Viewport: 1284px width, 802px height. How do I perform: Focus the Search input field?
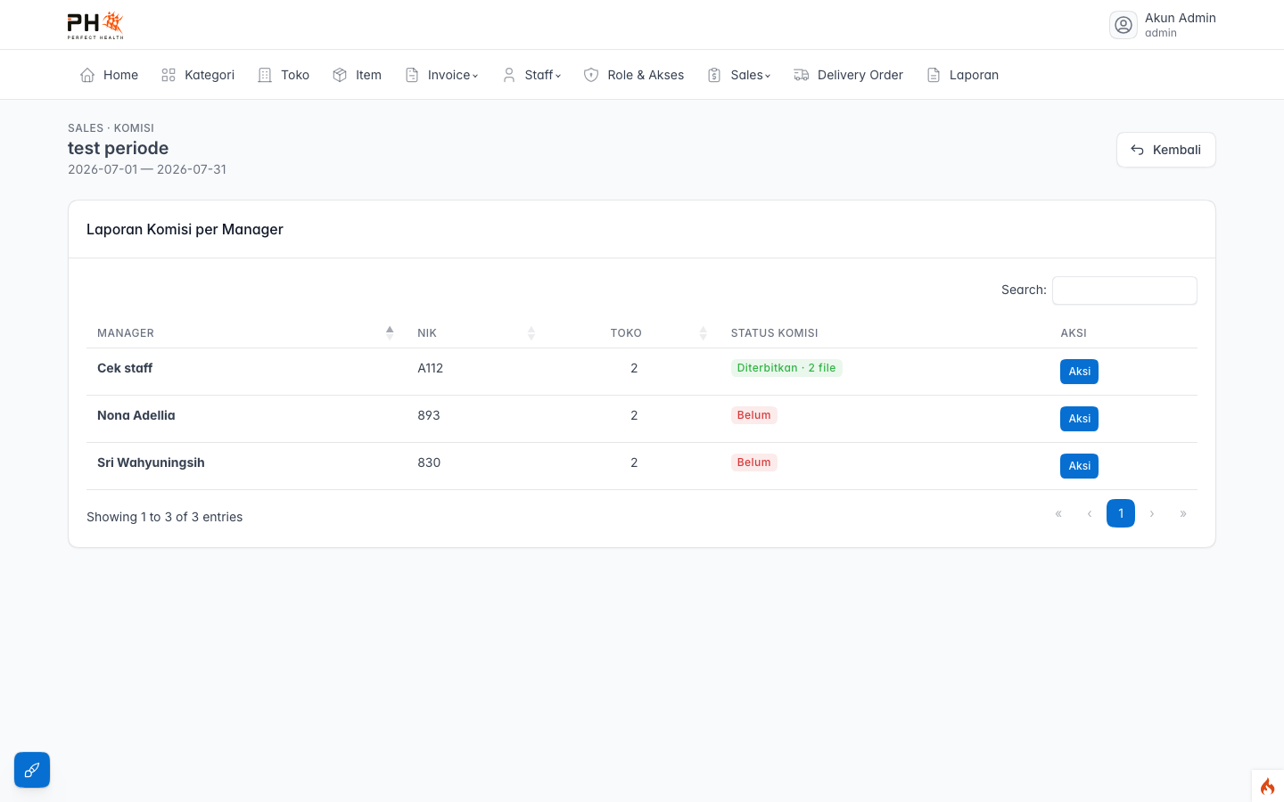[x=1124, y=291]
